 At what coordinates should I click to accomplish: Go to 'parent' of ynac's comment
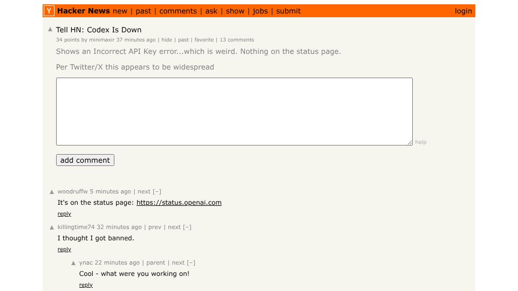tap(155, 262)
